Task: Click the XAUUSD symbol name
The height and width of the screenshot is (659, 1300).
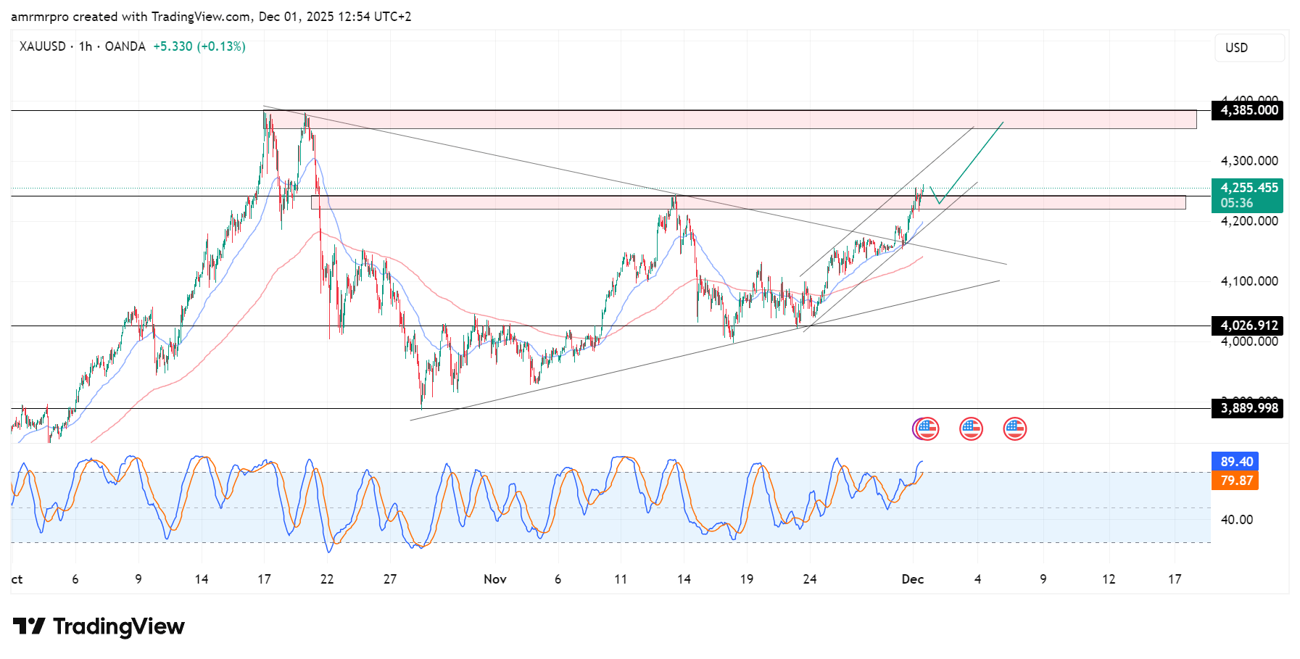Action: (42, 46)
